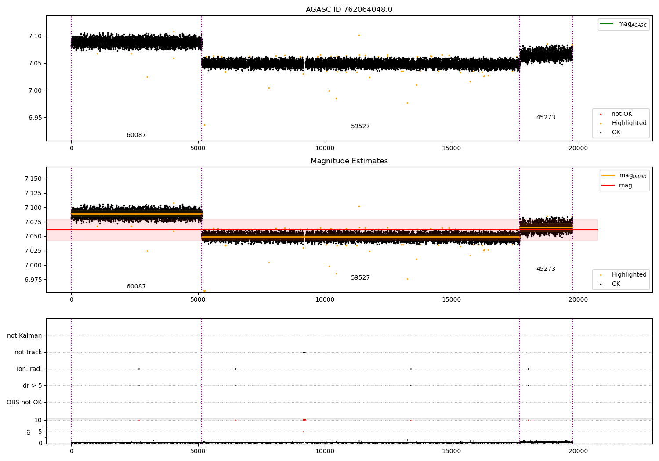
Task: Click the 7.075 y-tick label
Action: (33, 222)
